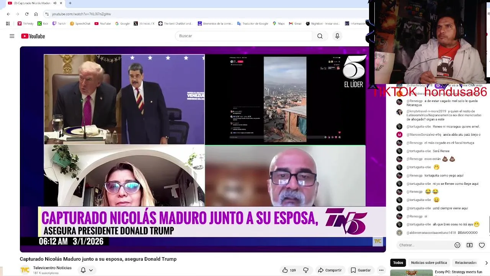This screenshot has width=490, height=276.
Task: Expand notification options chevron beside bell
Action: click(x=91, y=270)
